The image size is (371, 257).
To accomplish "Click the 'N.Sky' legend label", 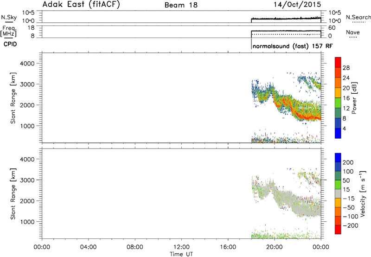I will point(9,17).
